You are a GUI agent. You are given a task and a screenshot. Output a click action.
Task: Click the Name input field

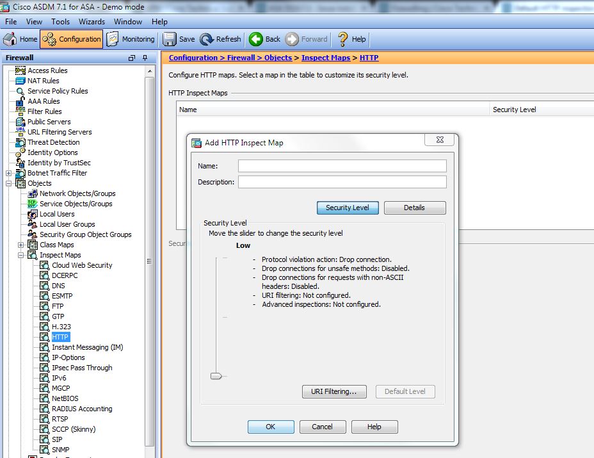coord(342,166)
